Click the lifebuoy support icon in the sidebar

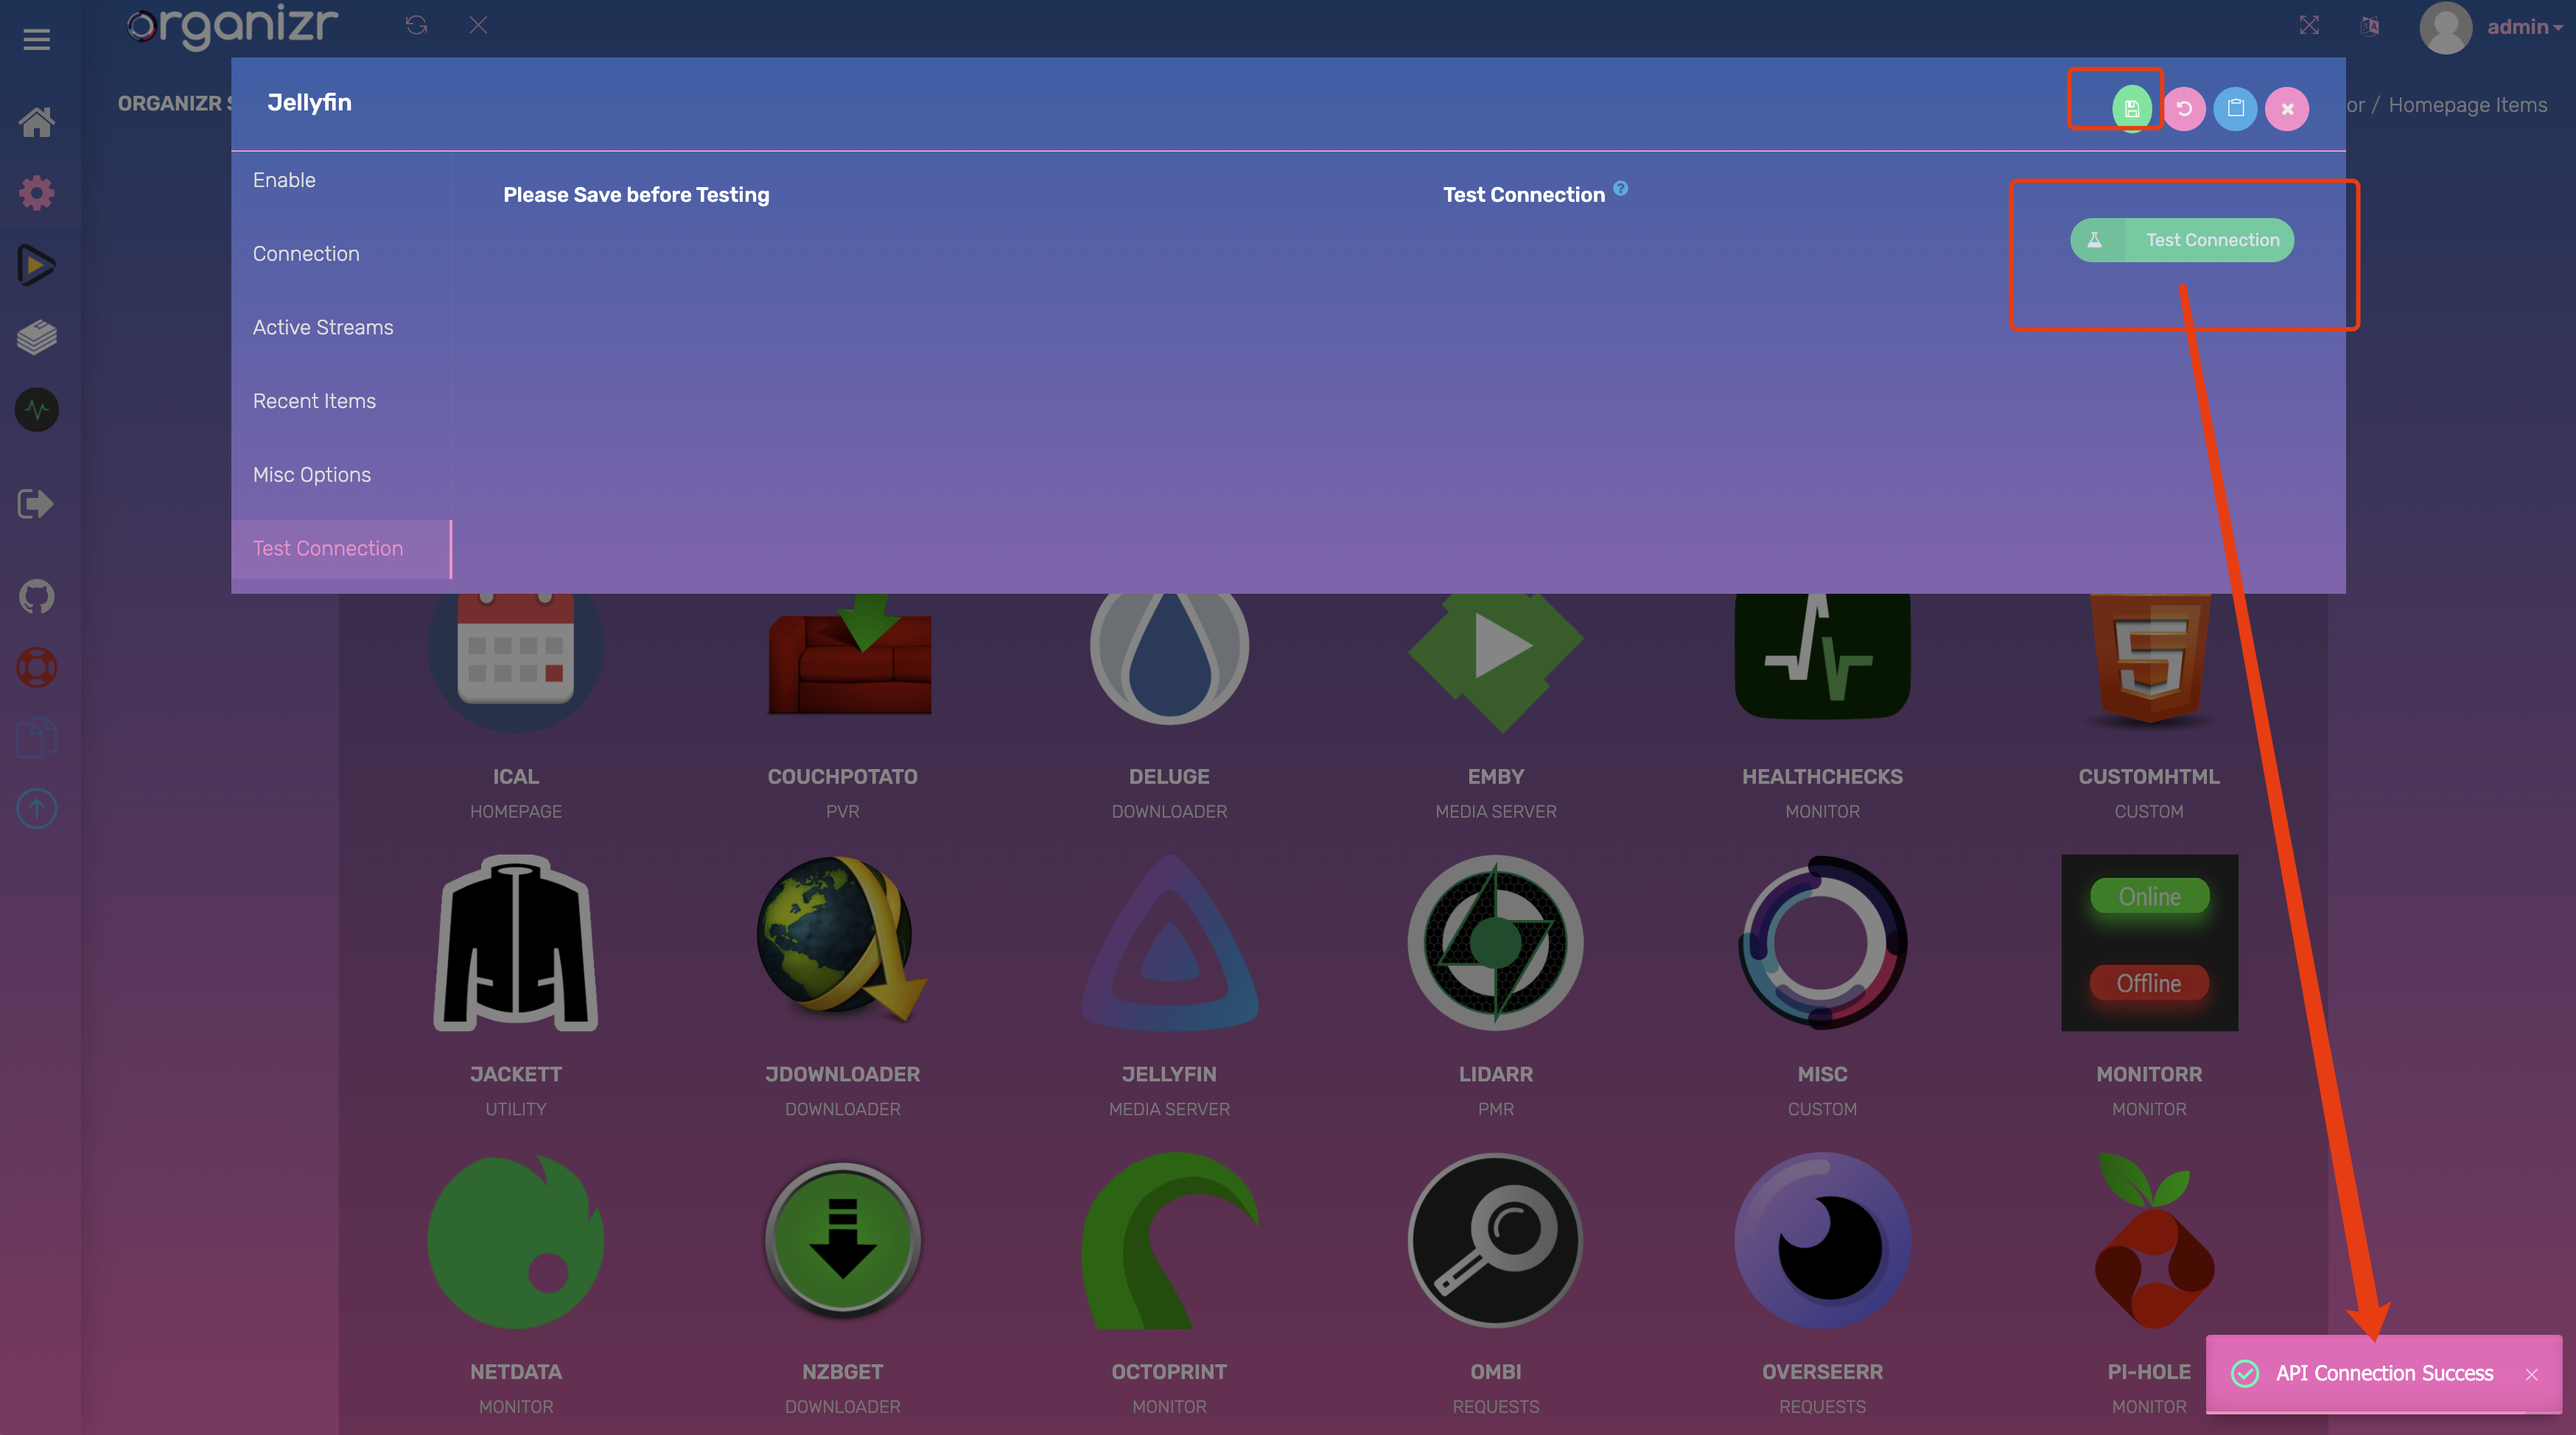[37, 667]
